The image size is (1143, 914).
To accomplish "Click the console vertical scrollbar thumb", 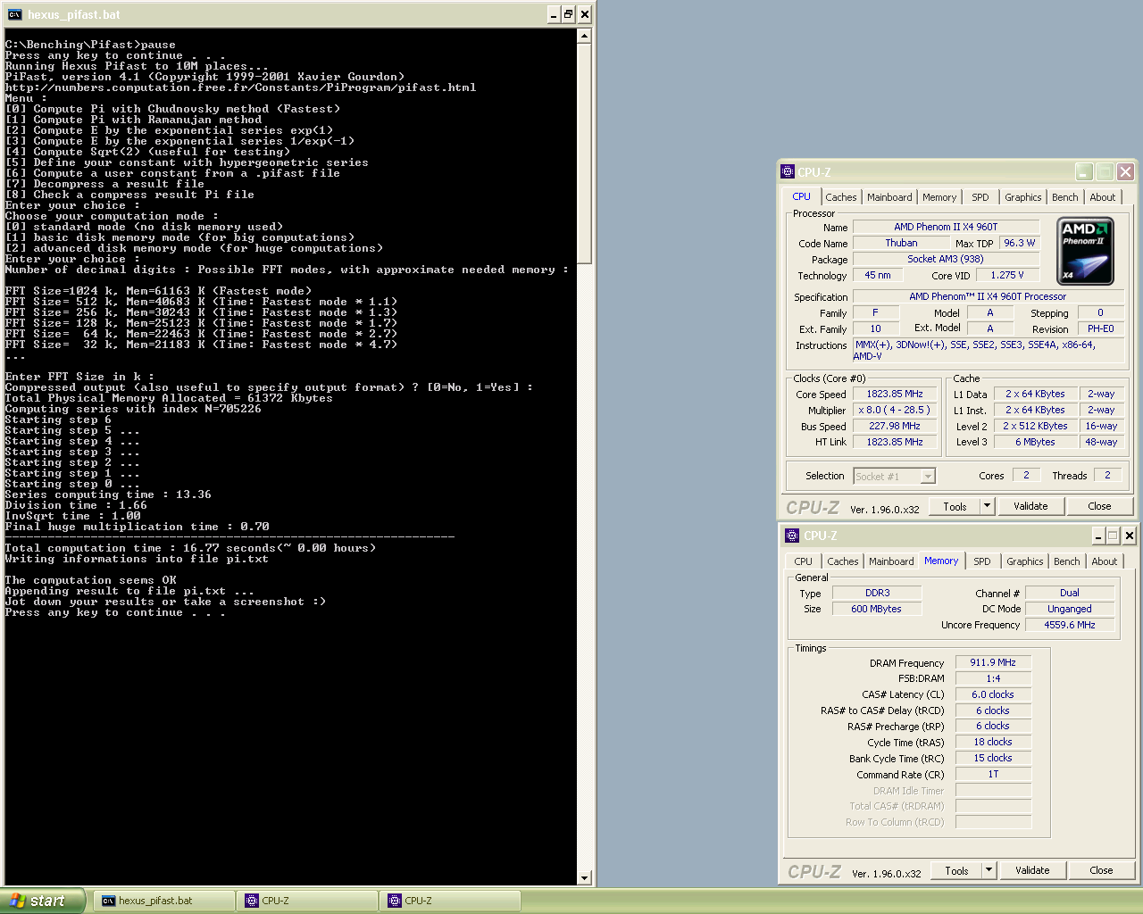I will click(584, 154).
